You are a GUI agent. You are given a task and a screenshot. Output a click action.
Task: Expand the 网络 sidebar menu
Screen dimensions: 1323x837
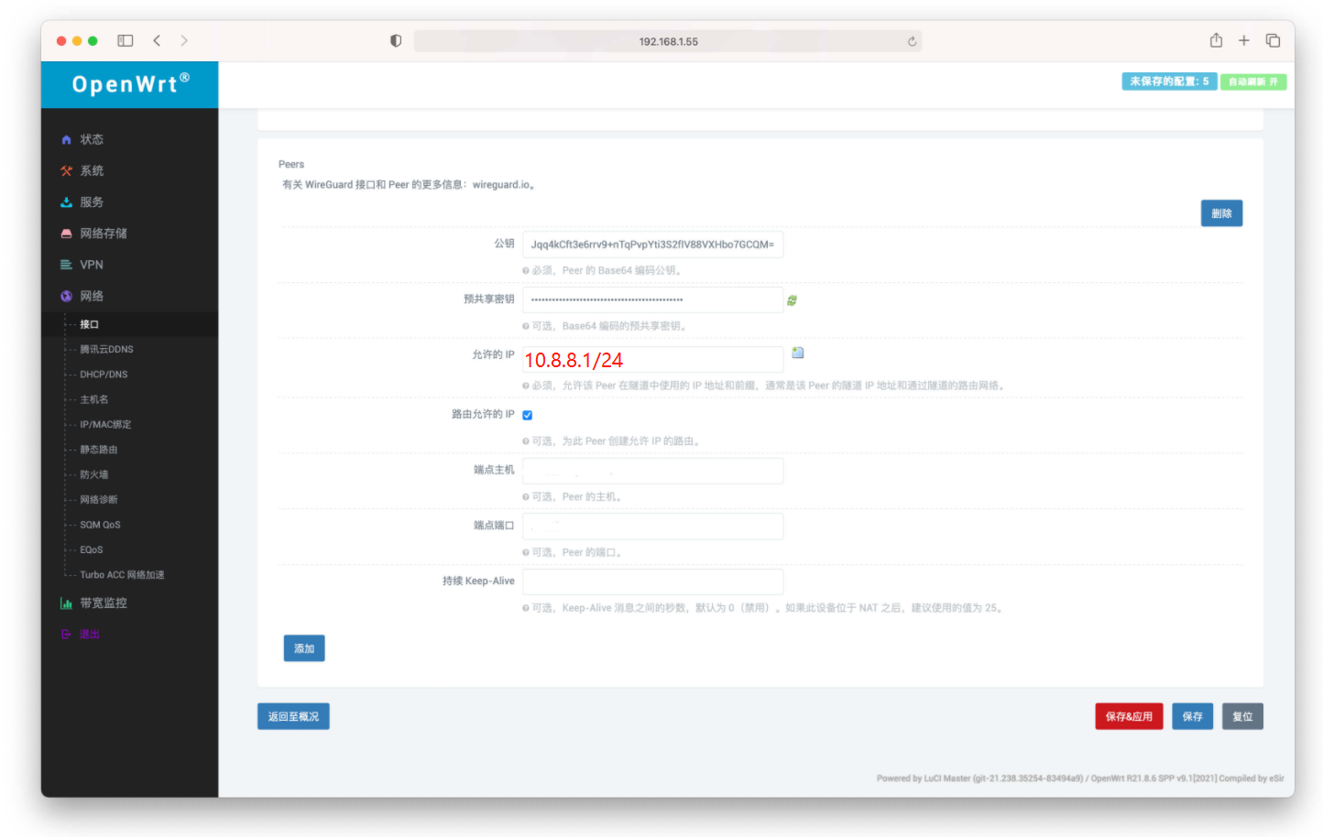point(92,296)
